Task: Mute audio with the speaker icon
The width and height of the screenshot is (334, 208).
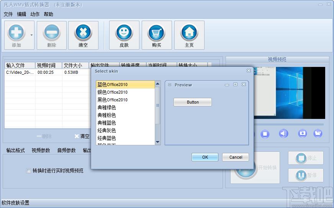Action: tap(283, 133)
